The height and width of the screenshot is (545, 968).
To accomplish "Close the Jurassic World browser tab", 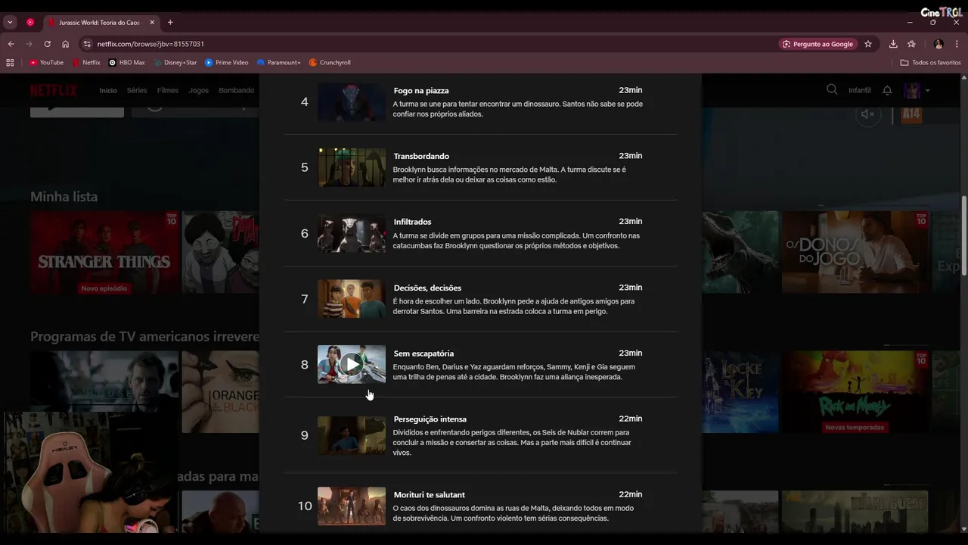I will (151, 22).
